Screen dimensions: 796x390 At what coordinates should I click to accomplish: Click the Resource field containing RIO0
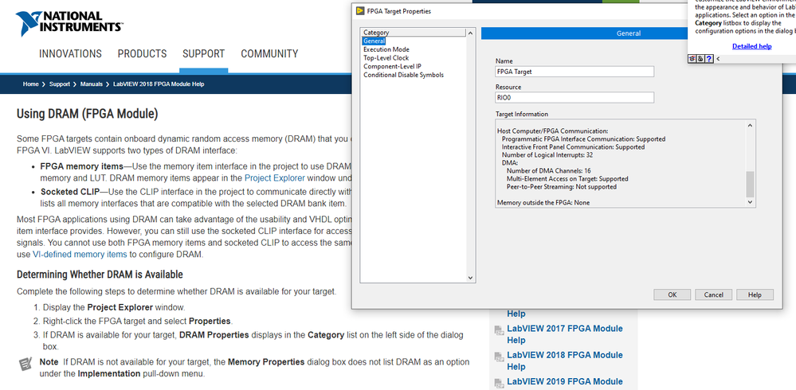click(574, 97)
